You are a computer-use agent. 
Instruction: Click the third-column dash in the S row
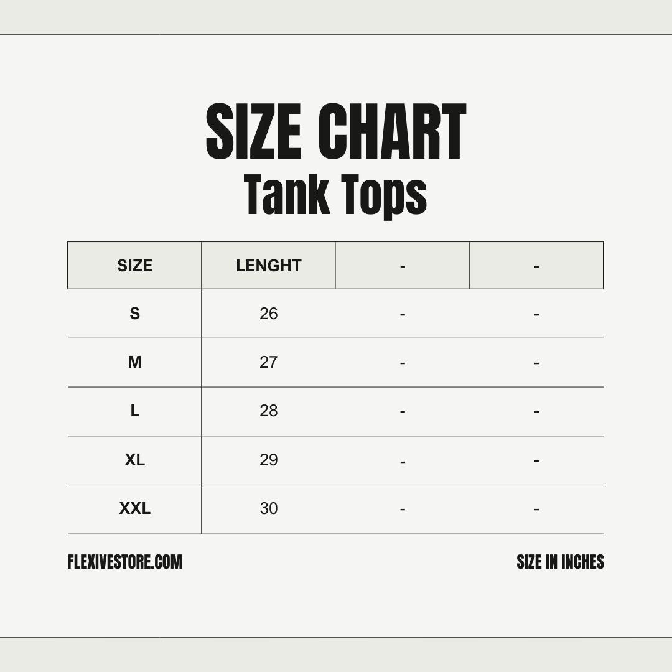403,315
